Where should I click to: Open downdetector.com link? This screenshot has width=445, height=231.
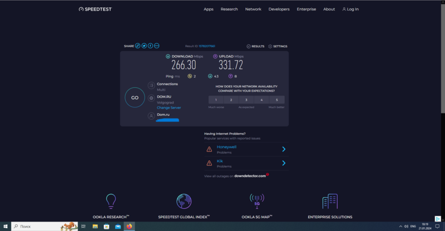point(250,176)
